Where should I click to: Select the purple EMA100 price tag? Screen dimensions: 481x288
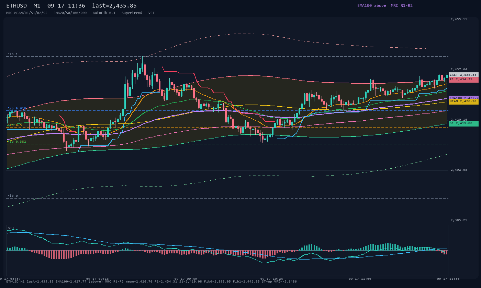coord(463,98)
